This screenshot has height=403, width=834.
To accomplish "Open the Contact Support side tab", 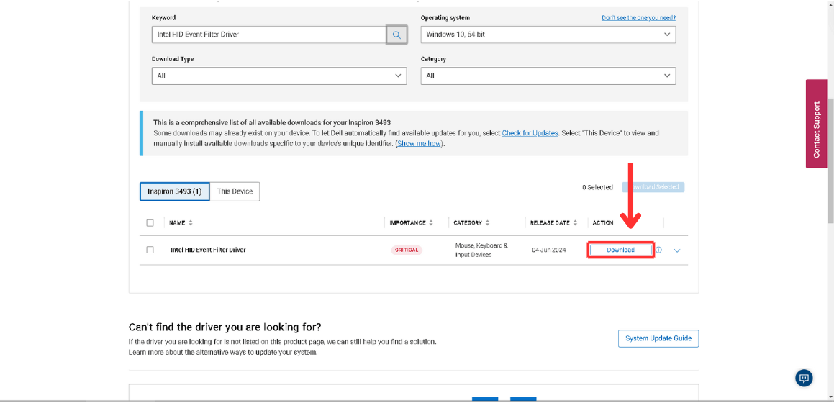I will pyautogui.click(x=817, y=124).
